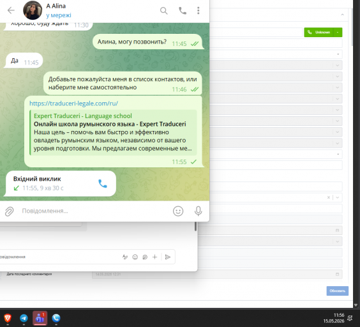Open the calendar icon of last comment date

337,274
